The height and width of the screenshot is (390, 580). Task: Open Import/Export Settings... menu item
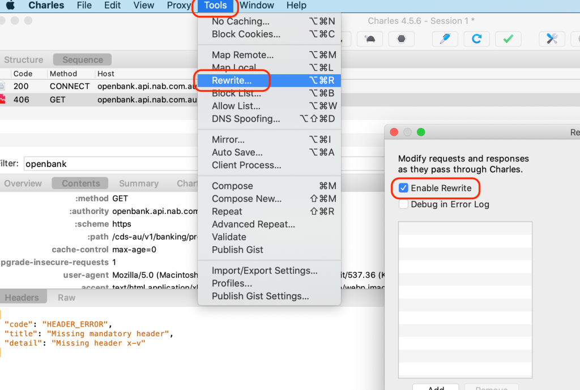click(x=269, y=271)
